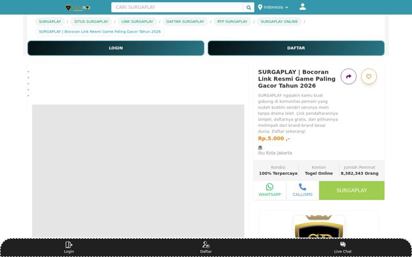Click the Togel Online text
This screenshot has width=412, height=257.
pos(319,174)
